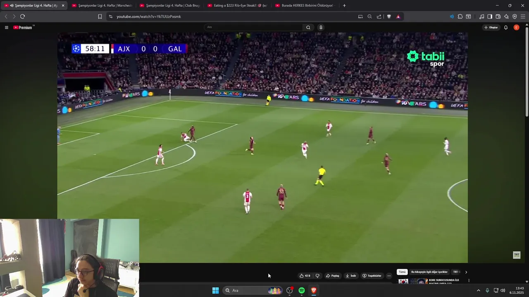This screenshot has width=529, height=297.
Task: Click the YouTube search box
Action: click(253, 27)
